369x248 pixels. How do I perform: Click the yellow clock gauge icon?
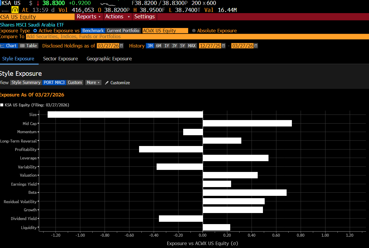[x=15, y=10]
